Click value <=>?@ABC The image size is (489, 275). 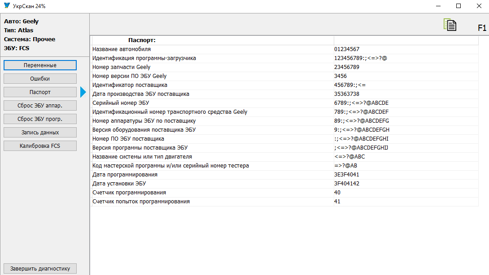tap(349, 157)
